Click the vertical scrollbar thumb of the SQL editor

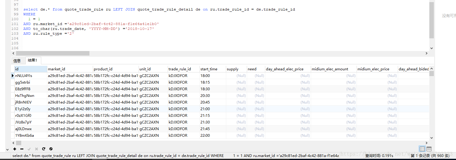(431, 20)
